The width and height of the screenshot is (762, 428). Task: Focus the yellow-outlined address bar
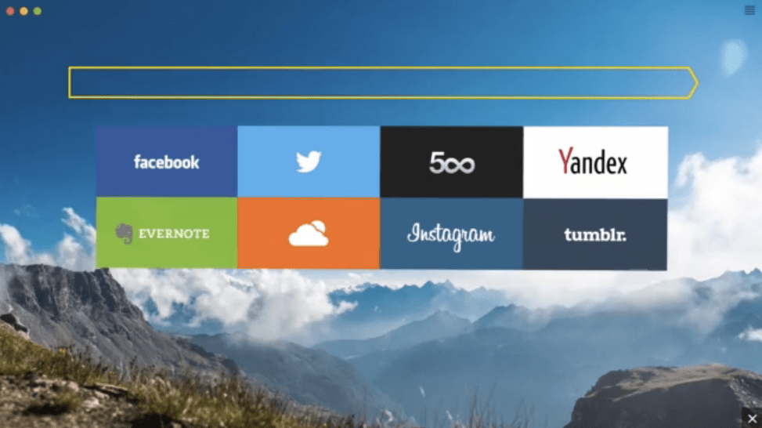pyautogui.click(x=383, y=82)
